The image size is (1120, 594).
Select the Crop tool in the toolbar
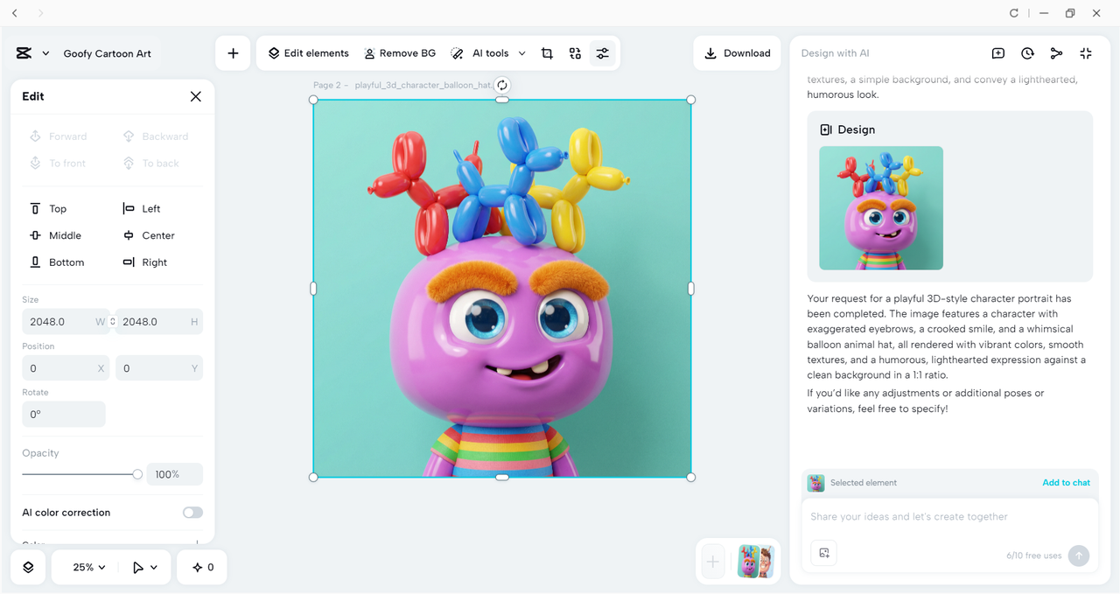click(x=547, y=53)
